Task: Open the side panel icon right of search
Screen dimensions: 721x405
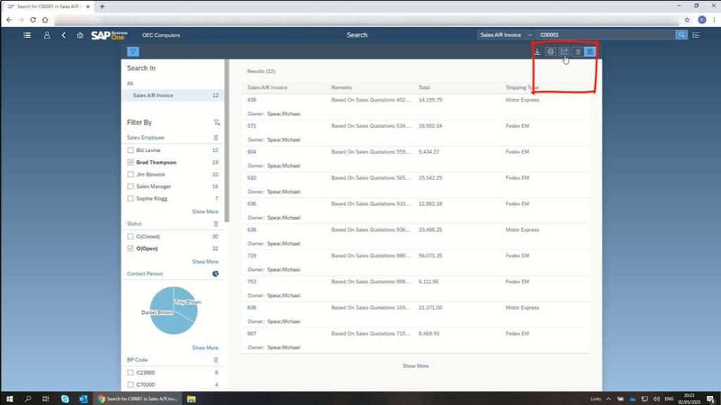Action: (696, 35)
